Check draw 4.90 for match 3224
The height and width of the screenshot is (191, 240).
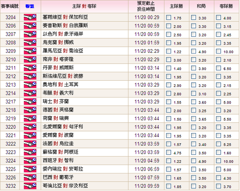pos(194,161)
